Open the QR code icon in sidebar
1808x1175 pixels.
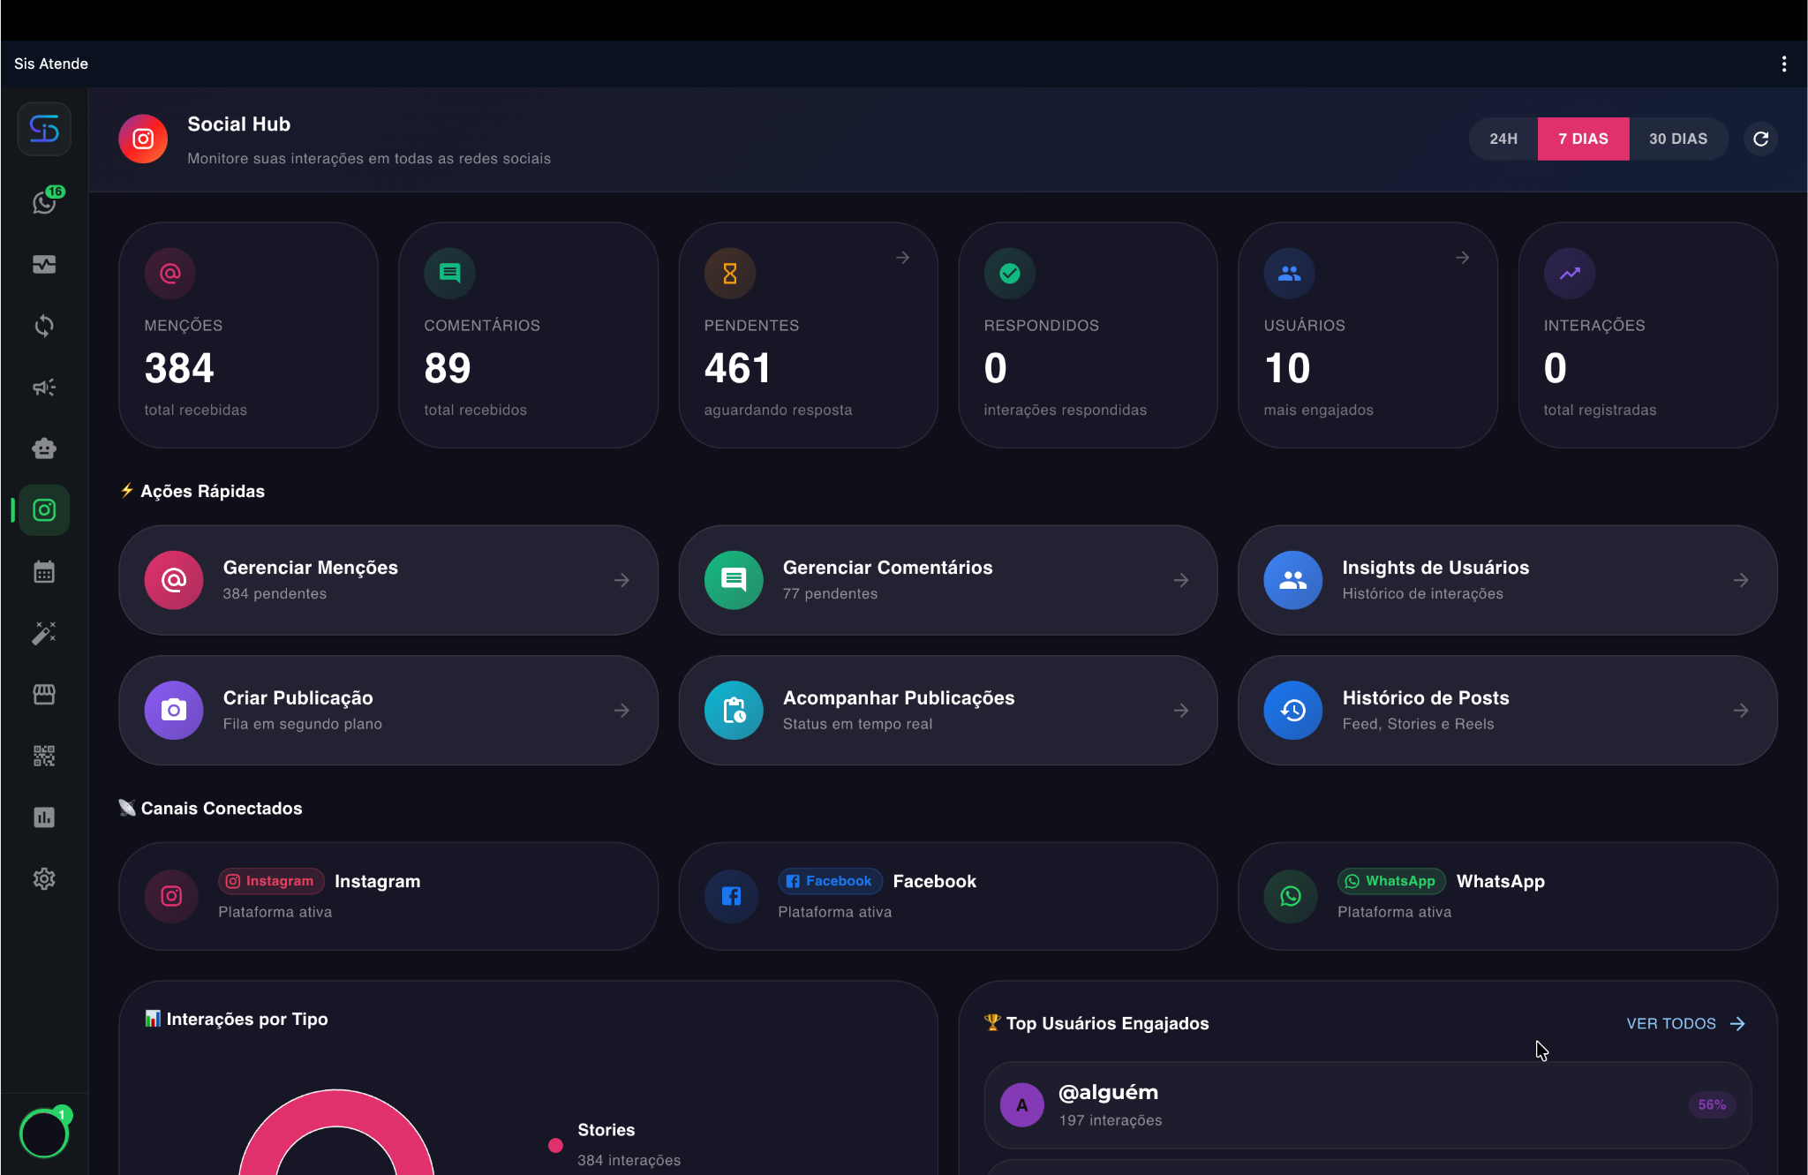[44, 756]
